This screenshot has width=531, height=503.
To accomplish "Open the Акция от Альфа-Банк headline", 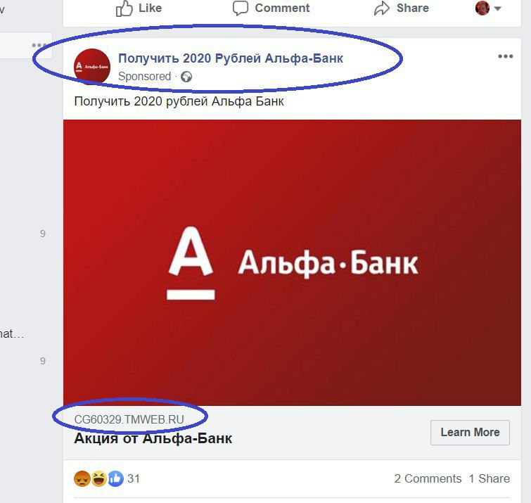I will 153,438.
